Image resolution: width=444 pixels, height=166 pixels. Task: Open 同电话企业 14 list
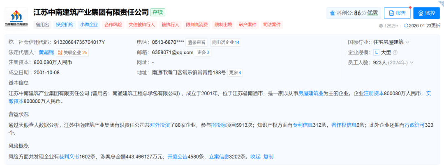pos(226,43)
